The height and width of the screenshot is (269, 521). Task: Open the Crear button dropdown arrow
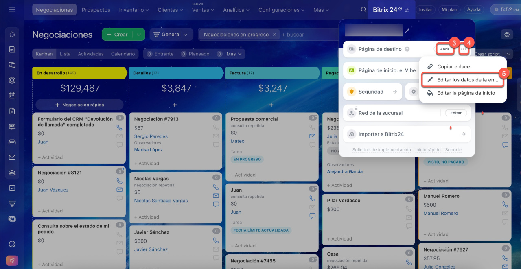pyautogui.click(x=139, y=35)
